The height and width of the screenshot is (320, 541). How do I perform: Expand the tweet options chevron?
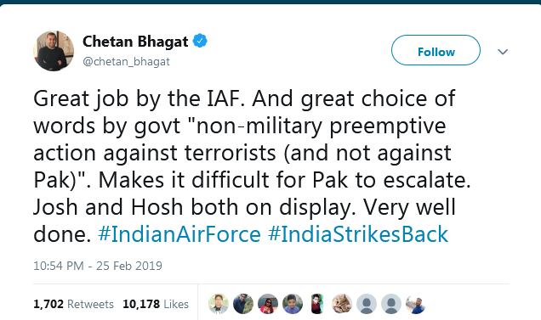point(503,52)
